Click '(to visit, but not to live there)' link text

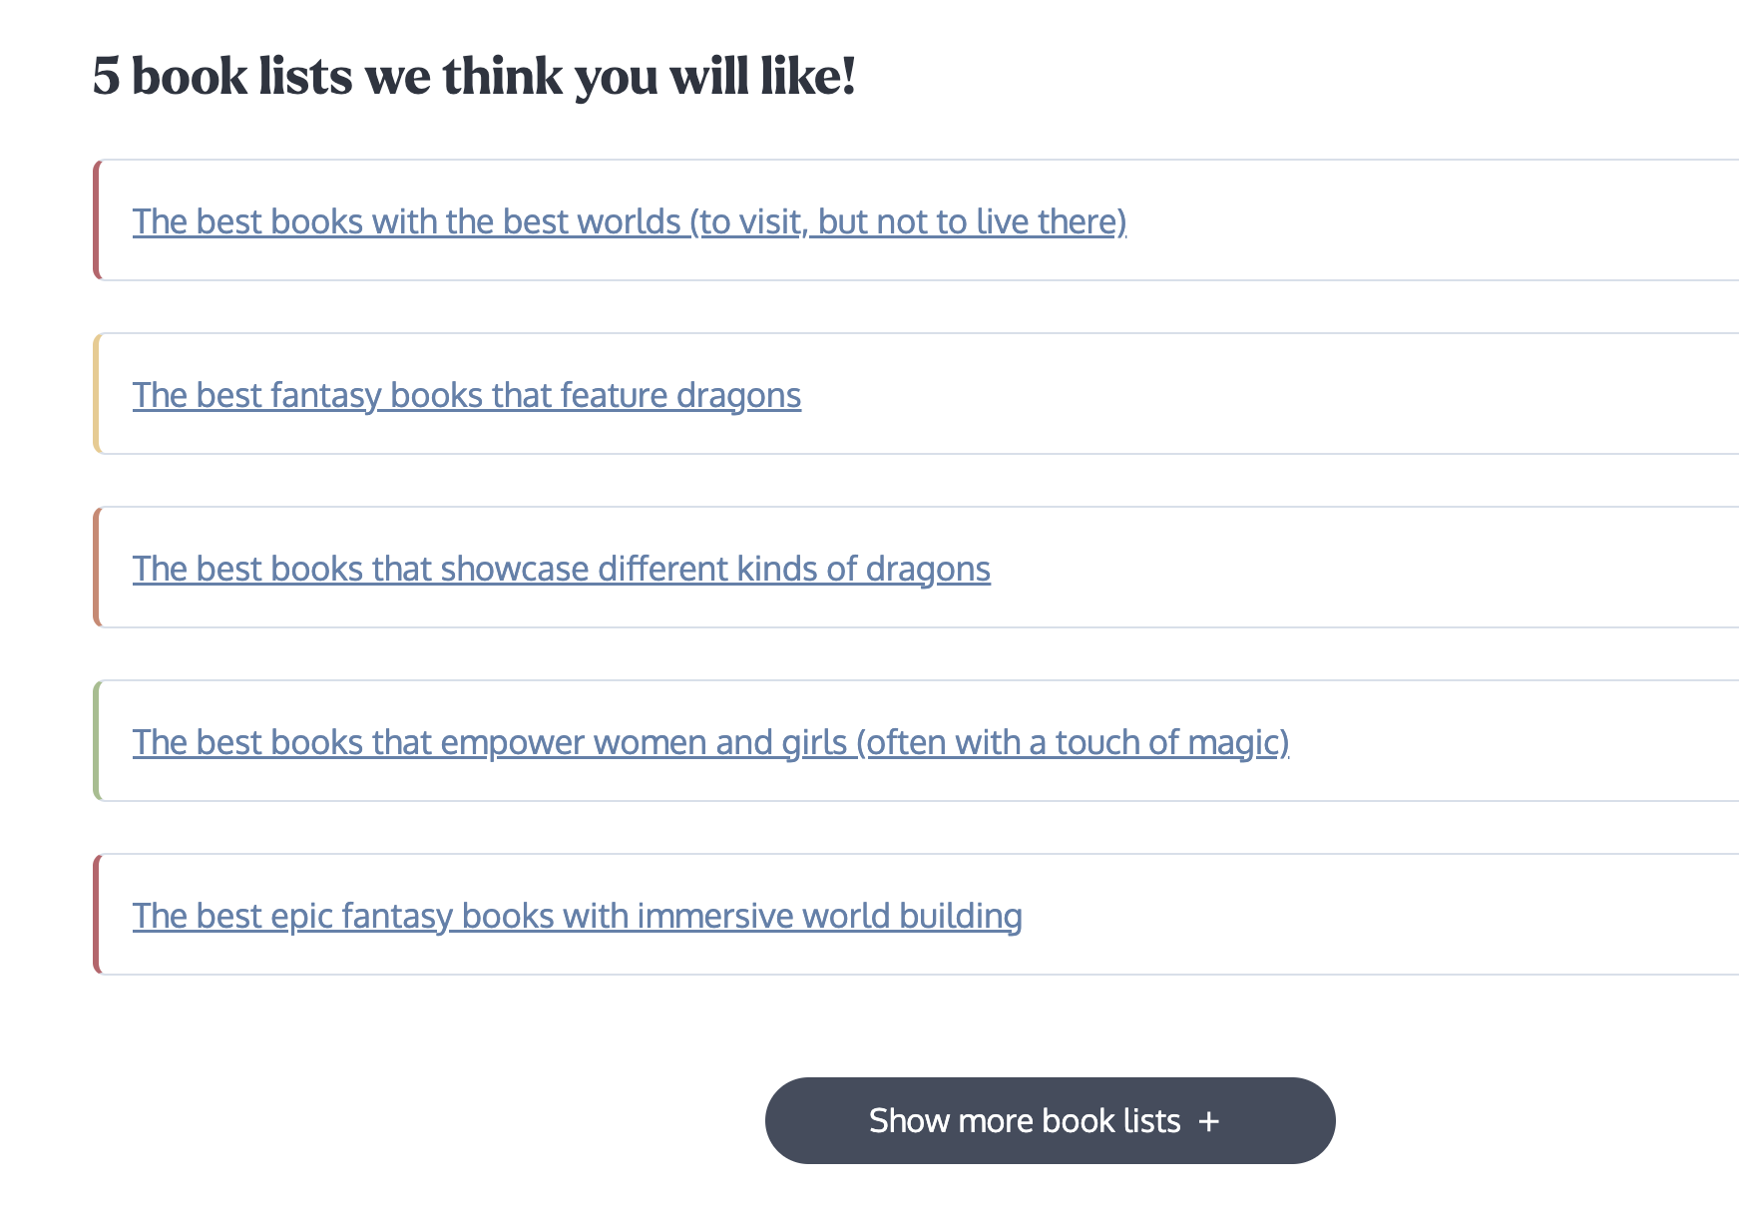(908, 221)
